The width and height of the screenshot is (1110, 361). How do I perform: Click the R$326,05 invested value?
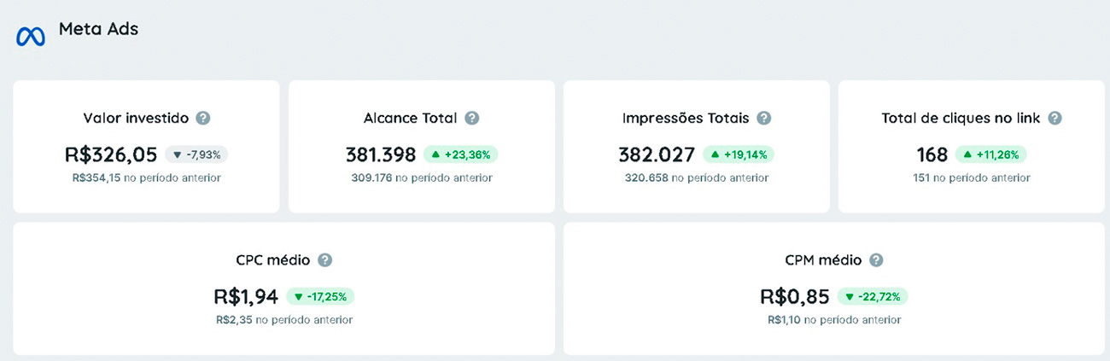click(111, 154)
